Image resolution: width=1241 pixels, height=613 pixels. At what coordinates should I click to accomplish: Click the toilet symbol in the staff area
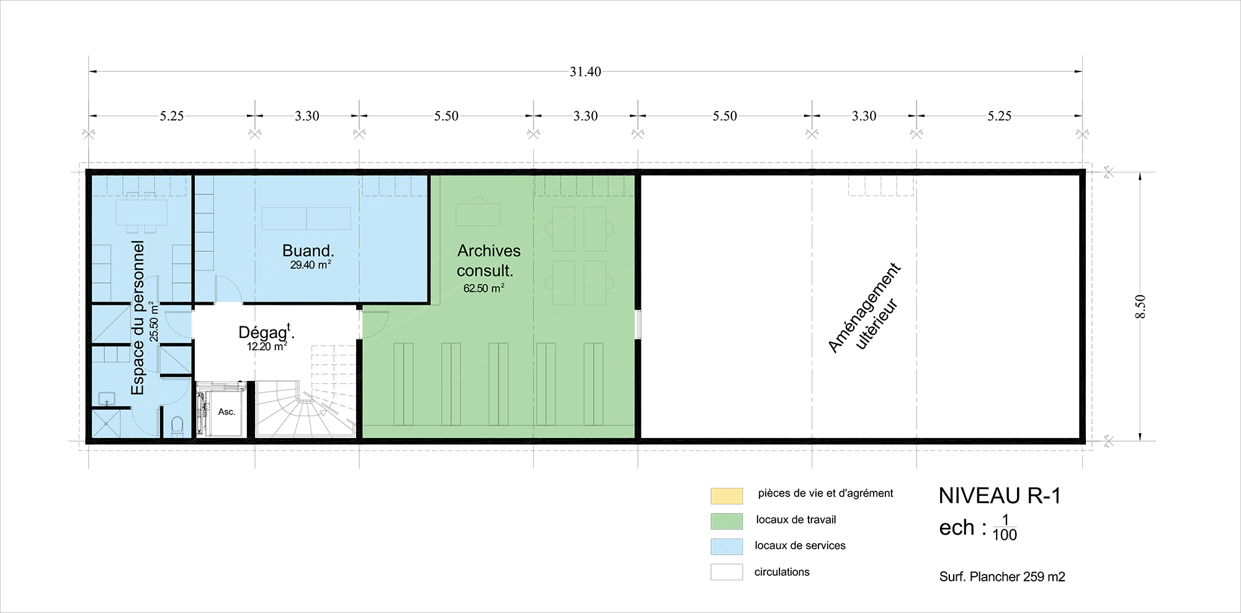[x=177, y=425]
